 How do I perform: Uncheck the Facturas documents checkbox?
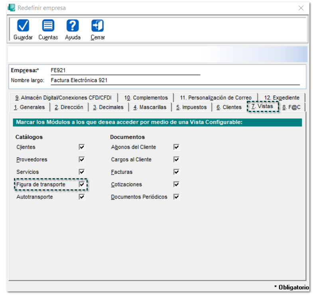176,172
